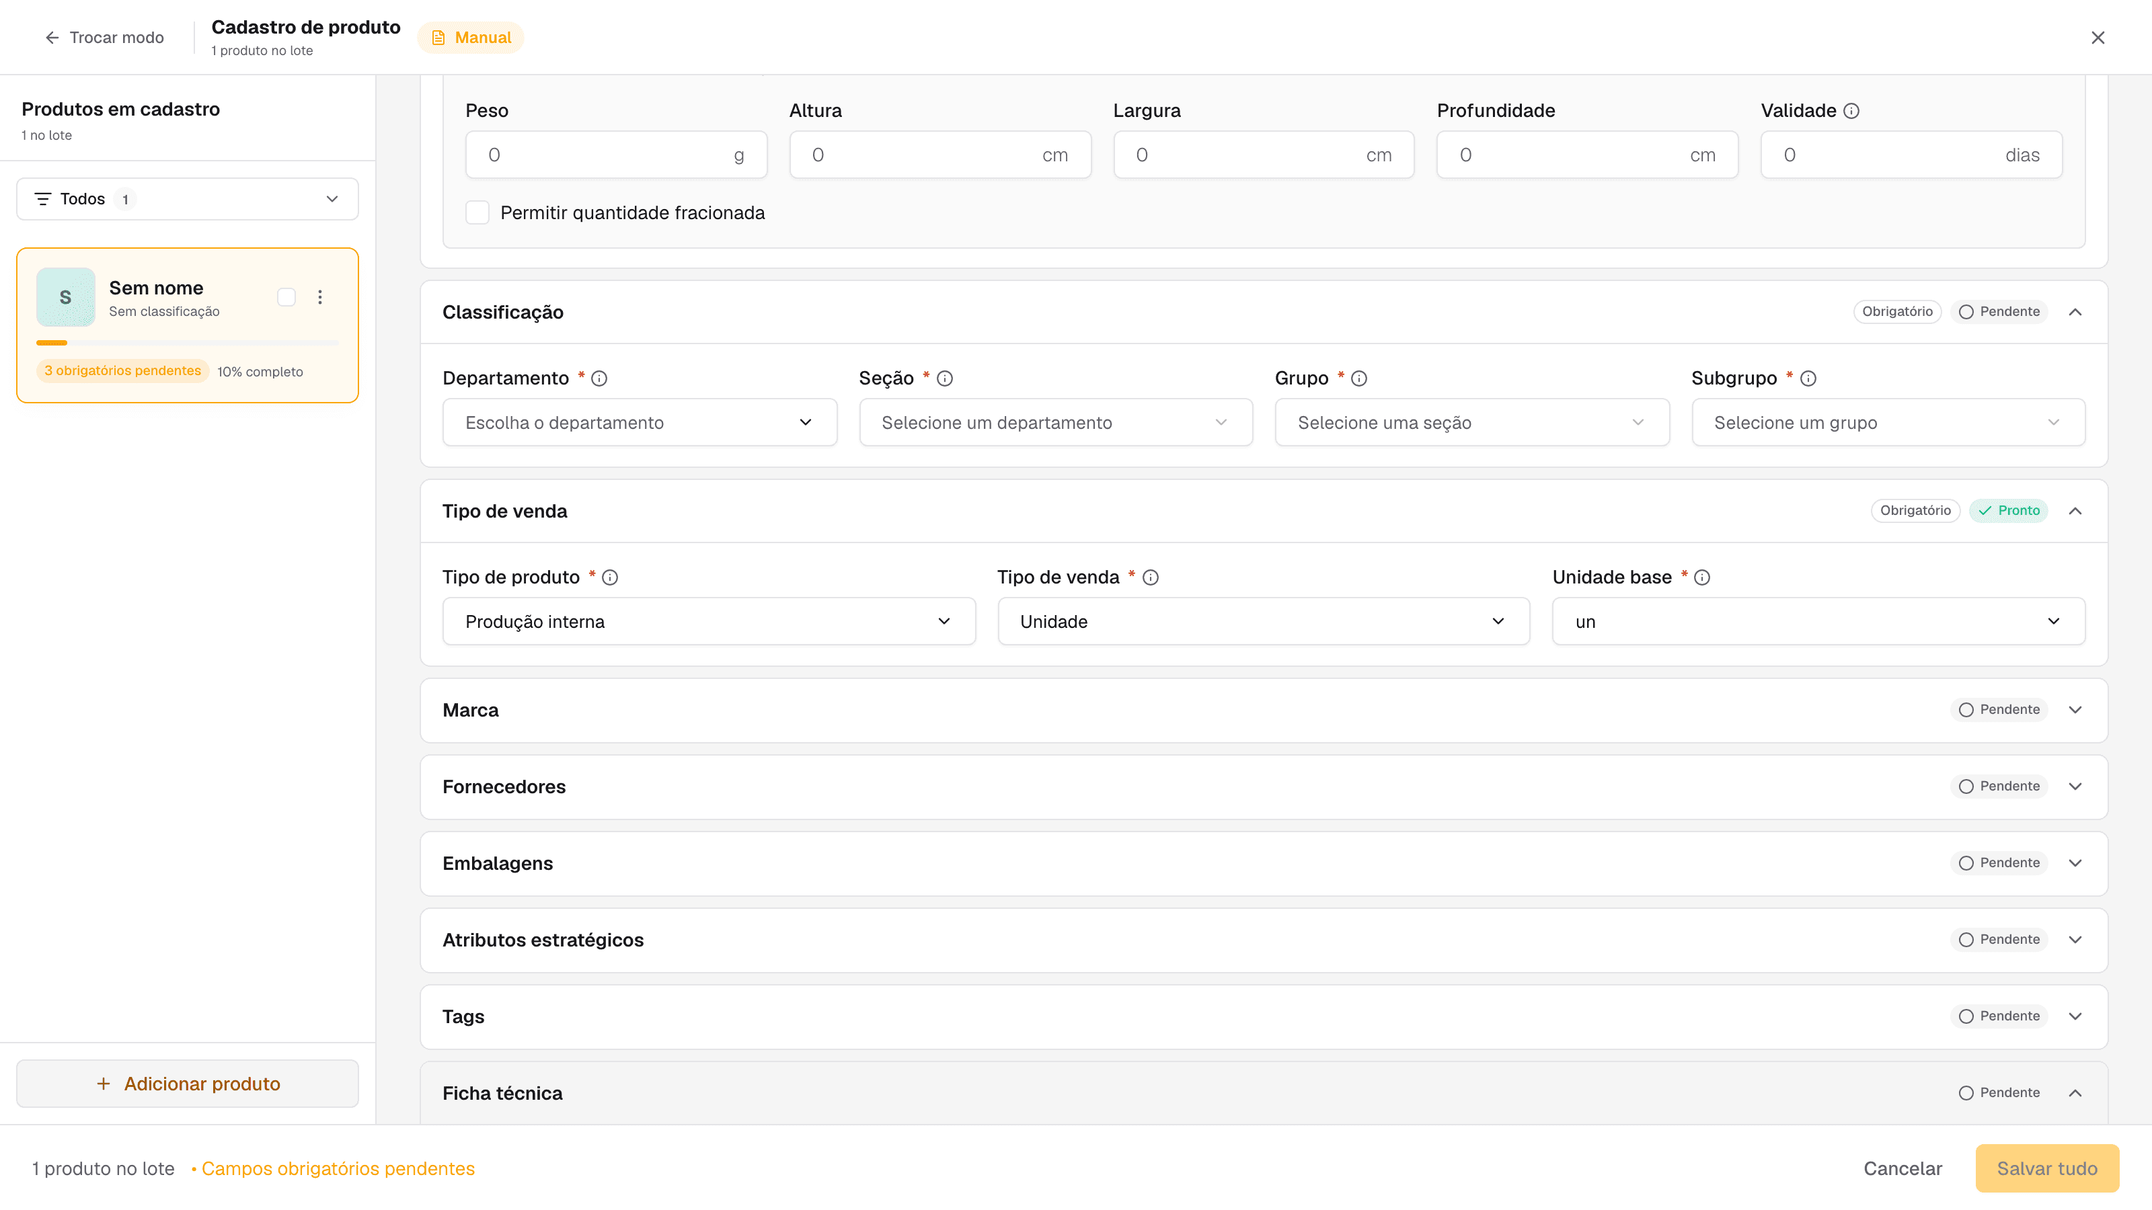Expand the Tags section
2152x1210 pixels.
tap(2075, 1016)
